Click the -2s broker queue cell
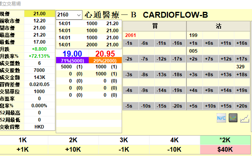The image size is (252, 156). tap(131, 59)
